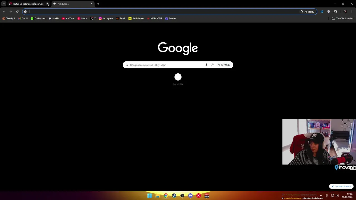Viewport: 356px width, 200px height.
Task: Open the Music bookmark
Action: pos(82,19)
